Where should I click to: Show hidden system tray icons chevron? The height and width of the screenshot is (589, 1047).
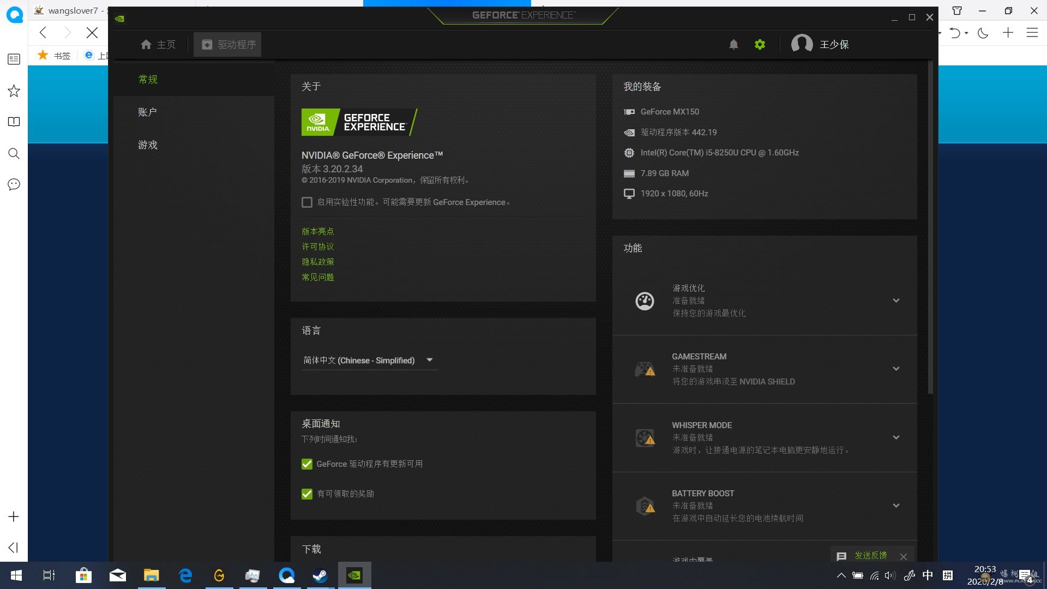point(841,575)
